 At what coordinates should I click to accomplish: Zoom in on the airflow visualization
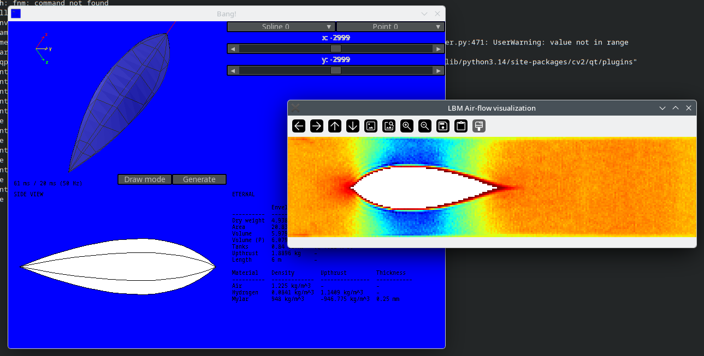click(x=407, y=126)
